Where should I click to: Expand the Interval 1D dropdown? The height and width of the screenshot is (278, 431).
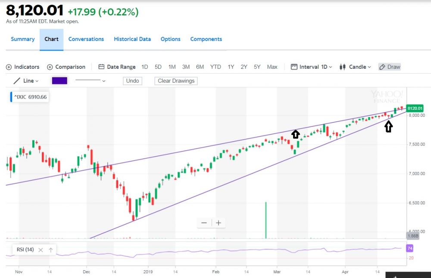312,67
